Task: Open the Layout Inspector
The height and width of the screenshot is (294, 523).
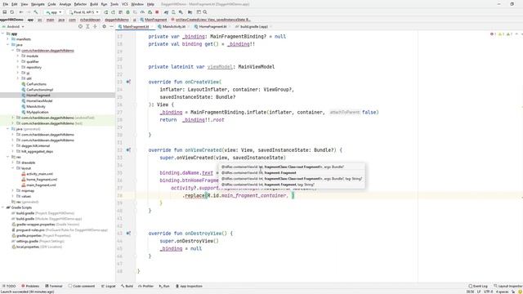Action: pyautogui.click(x=508, y=286)
